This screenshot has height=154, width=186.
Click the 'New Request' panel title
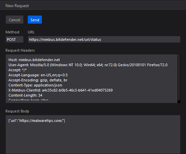17,6
